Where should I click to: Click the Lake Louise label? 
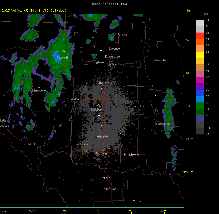click(5, 123)
